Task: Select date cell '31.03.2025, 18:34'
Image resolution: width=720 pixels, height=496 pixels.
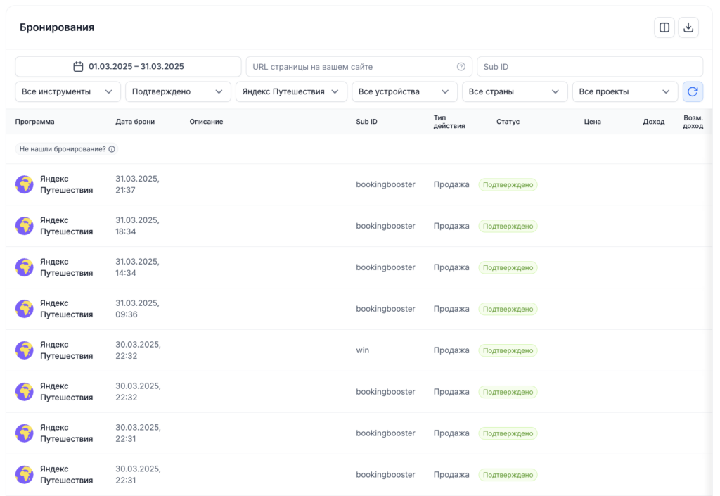Action: point(137,226)
